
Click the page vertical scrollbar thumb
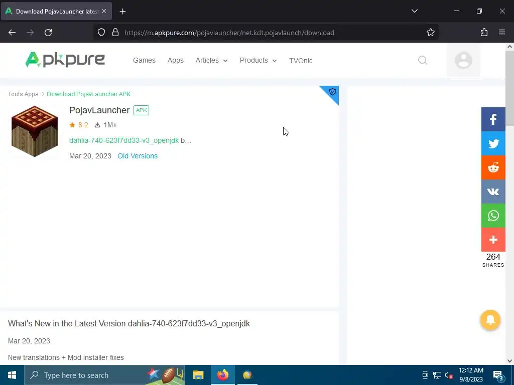tap(509, 88)
